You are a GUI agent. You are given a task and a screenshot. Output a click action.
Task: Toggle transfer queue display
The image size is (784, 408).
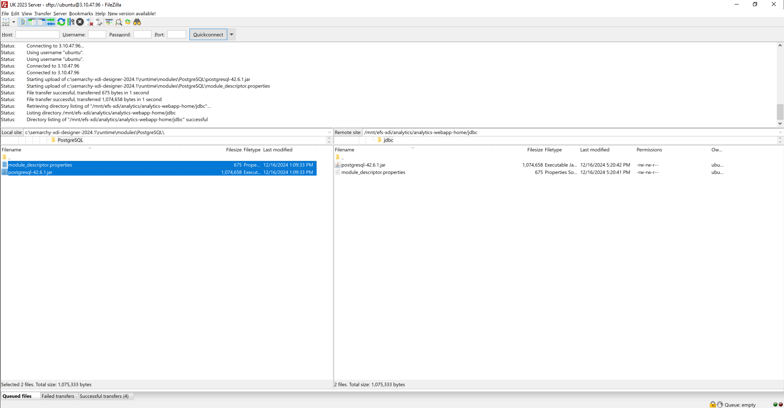pyautogui.click(x=51, y=22)
